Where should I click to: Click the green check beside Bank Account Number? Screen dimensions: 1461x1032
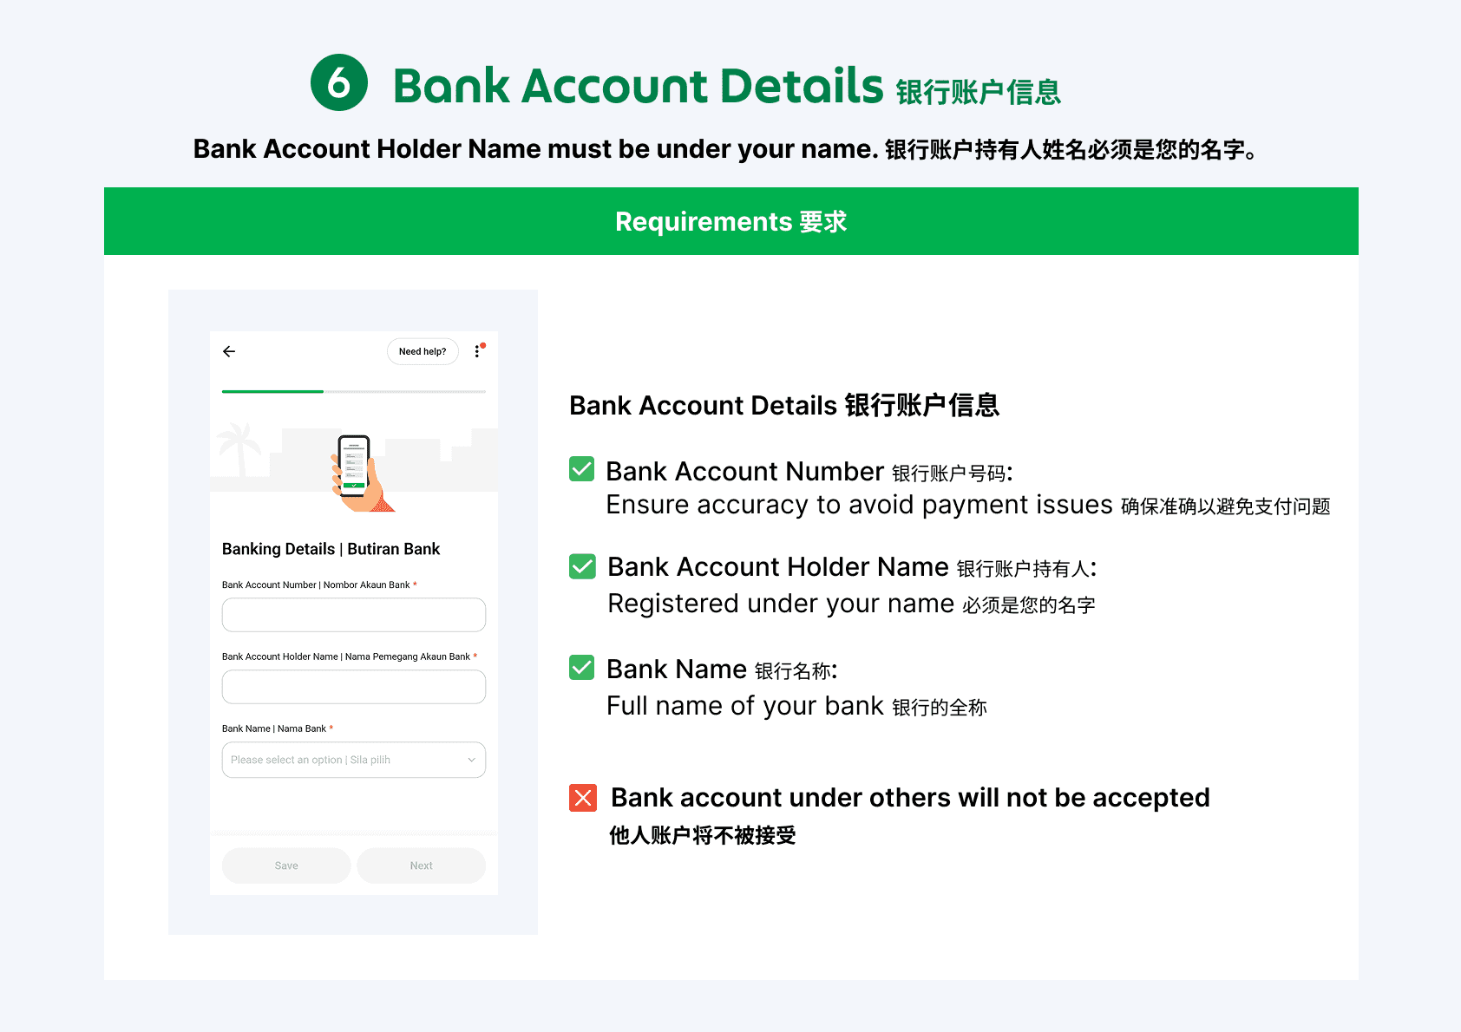tap(581, 469)
